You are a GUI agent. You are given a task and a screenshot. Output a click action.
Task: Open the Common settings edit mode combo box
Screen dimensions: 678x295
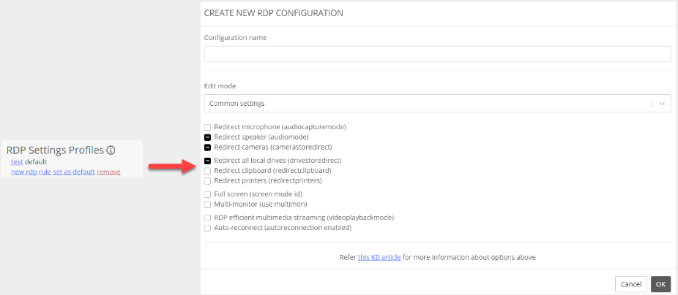pyautogui.click(x=428, y=104)
